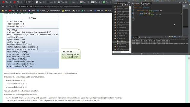
Task: Open the 'sub' bookmarks folder
Action: coord(5,11)
